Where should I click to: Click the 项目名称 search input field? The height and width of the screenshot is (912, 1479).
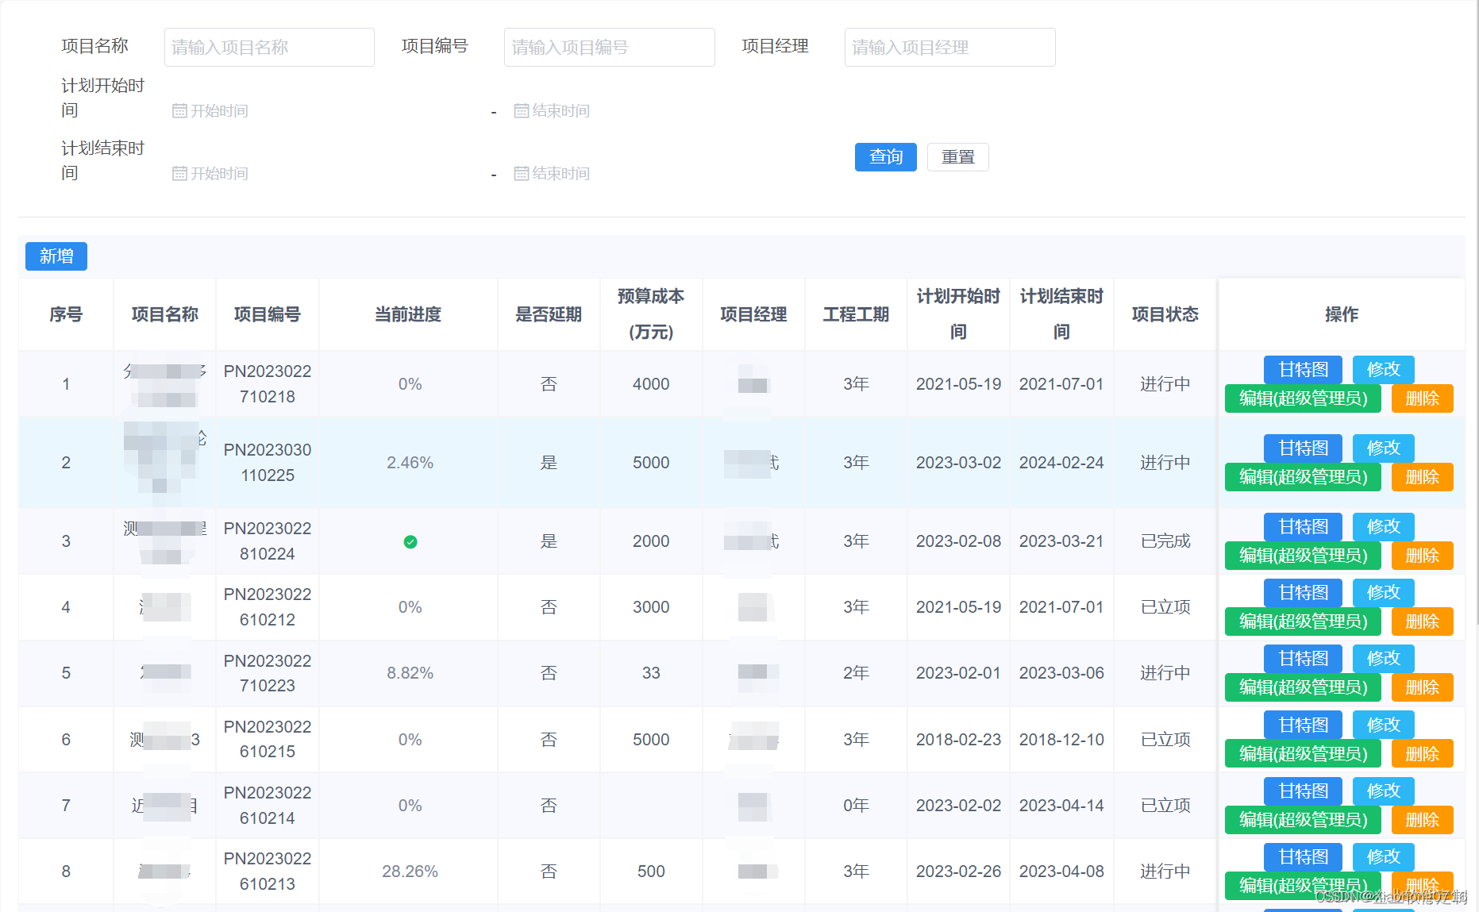click(x=268, y=47)
